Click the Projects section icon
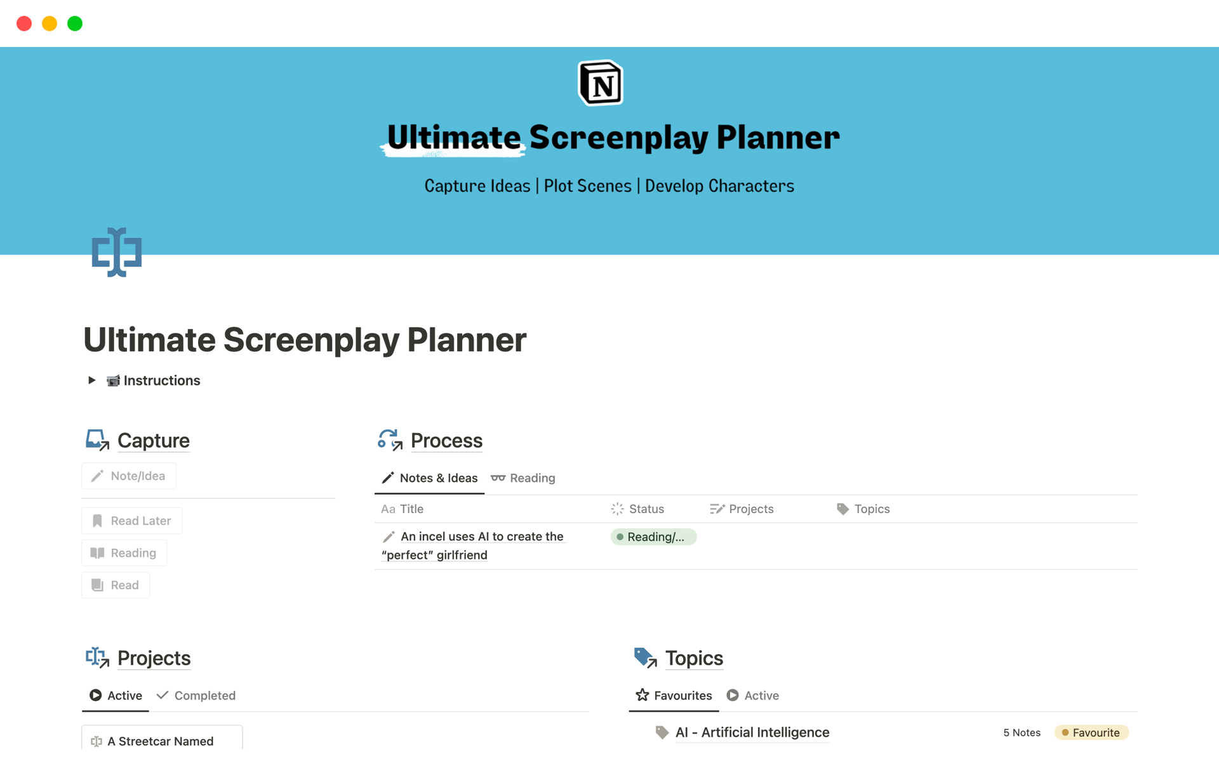The width and height of the screenshot is (1219, 762). click(97, 658)
